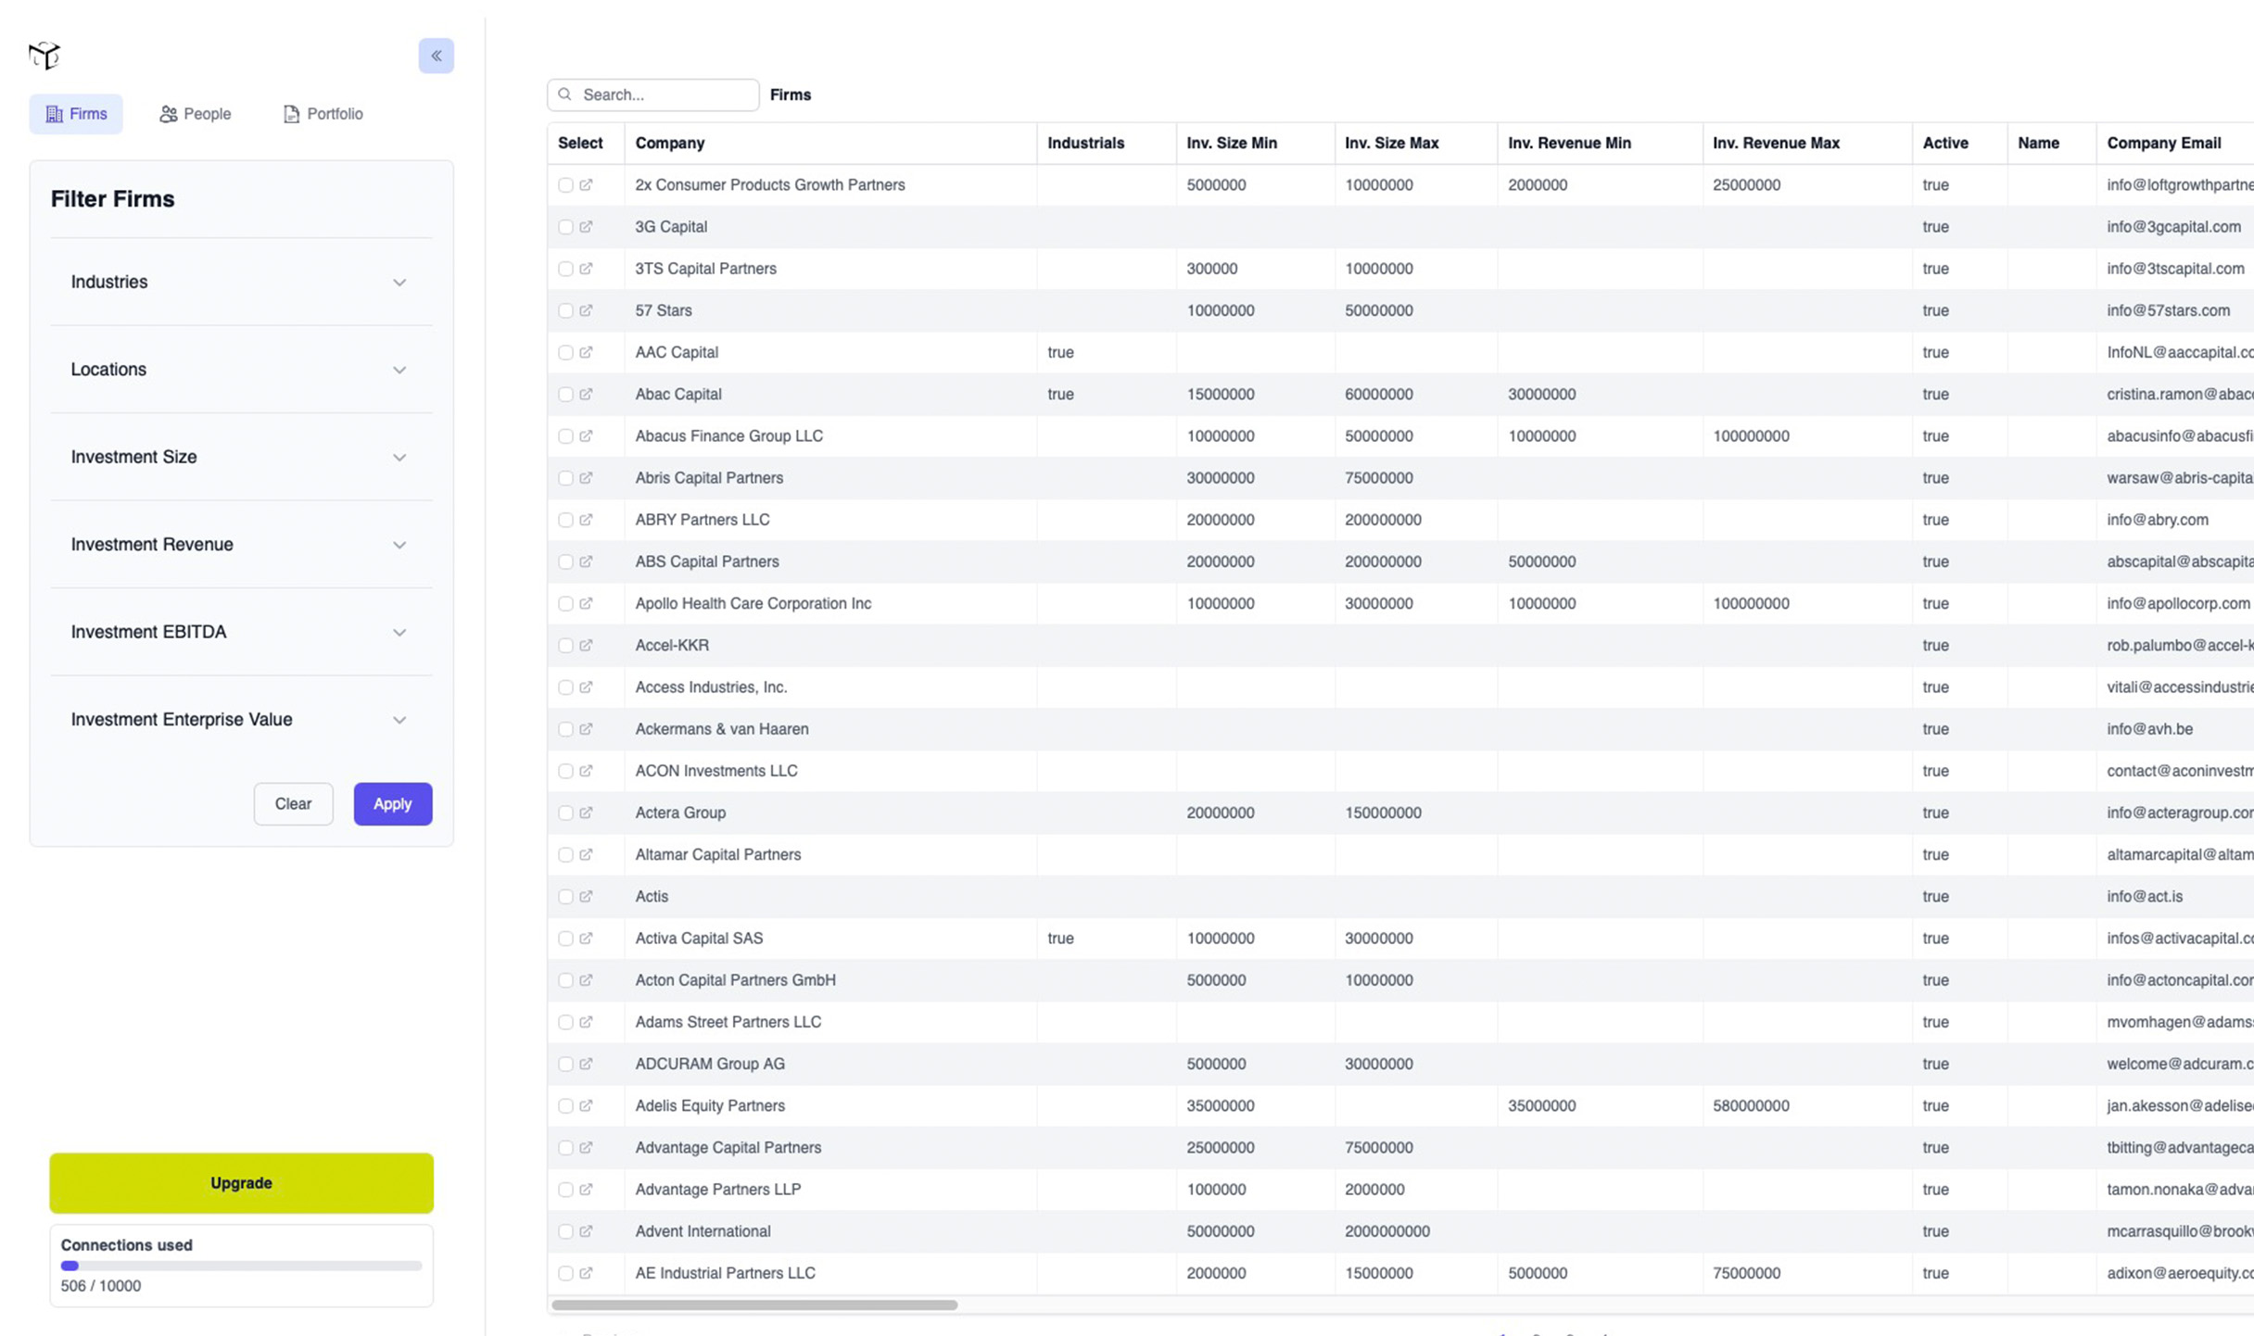Switch to the Portfolio tab
This screenshot has height=1336, width=2254.
(x=323, y=114)
